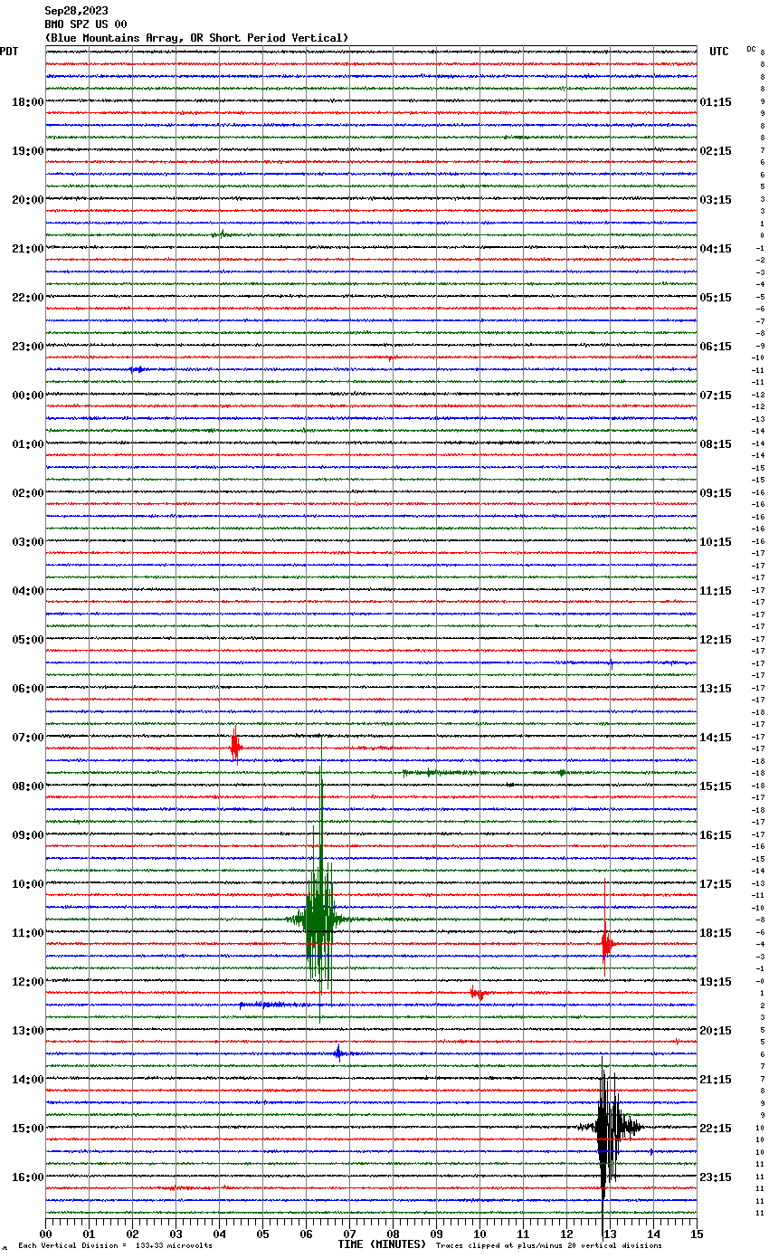Click the UTC timezone header
Screen dimensions: 769x1258
[718, 52]
